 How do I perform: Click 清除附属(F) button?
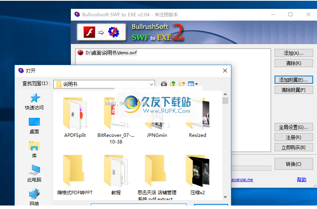[x=294, y=90]
